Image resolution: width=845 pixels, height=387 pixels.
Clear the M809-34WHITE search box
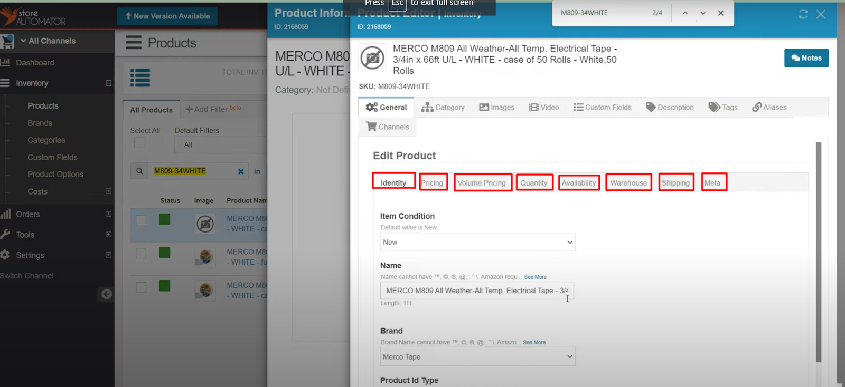click(241, 171)
